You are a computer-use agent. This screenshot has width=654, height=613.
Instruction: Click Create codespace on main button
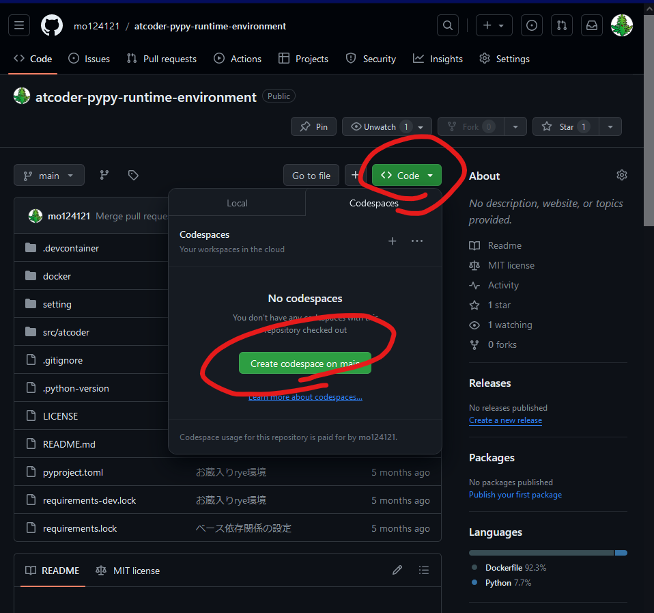(x=305, y=364)
